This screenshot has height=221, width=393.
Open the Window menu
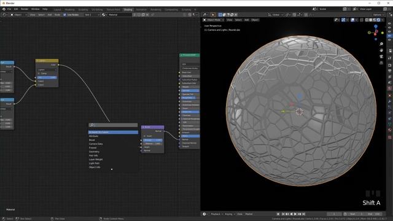pos(36,9)
